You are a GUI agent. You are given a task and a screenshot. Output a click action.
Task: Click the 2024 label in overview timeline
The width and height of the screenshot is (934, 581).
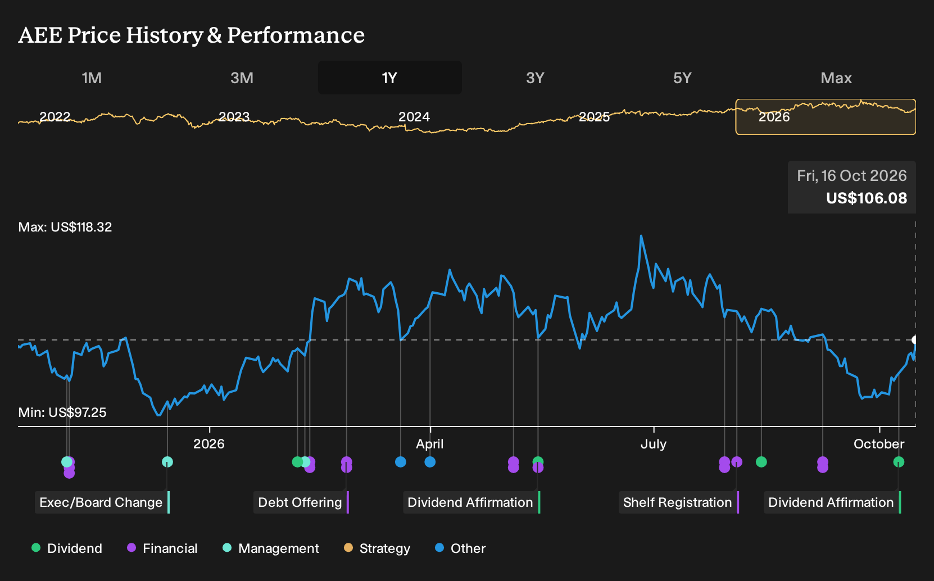click(414, 117)
